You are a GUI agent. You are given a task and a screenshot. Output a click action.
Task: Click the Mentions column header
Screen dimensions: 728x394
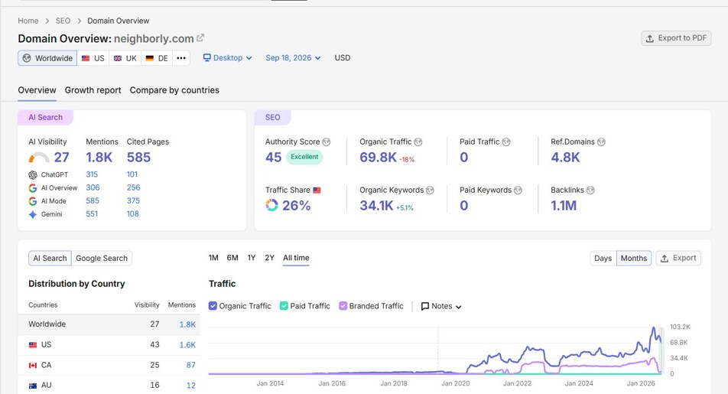pyautogui.click(x=181, y=305)
